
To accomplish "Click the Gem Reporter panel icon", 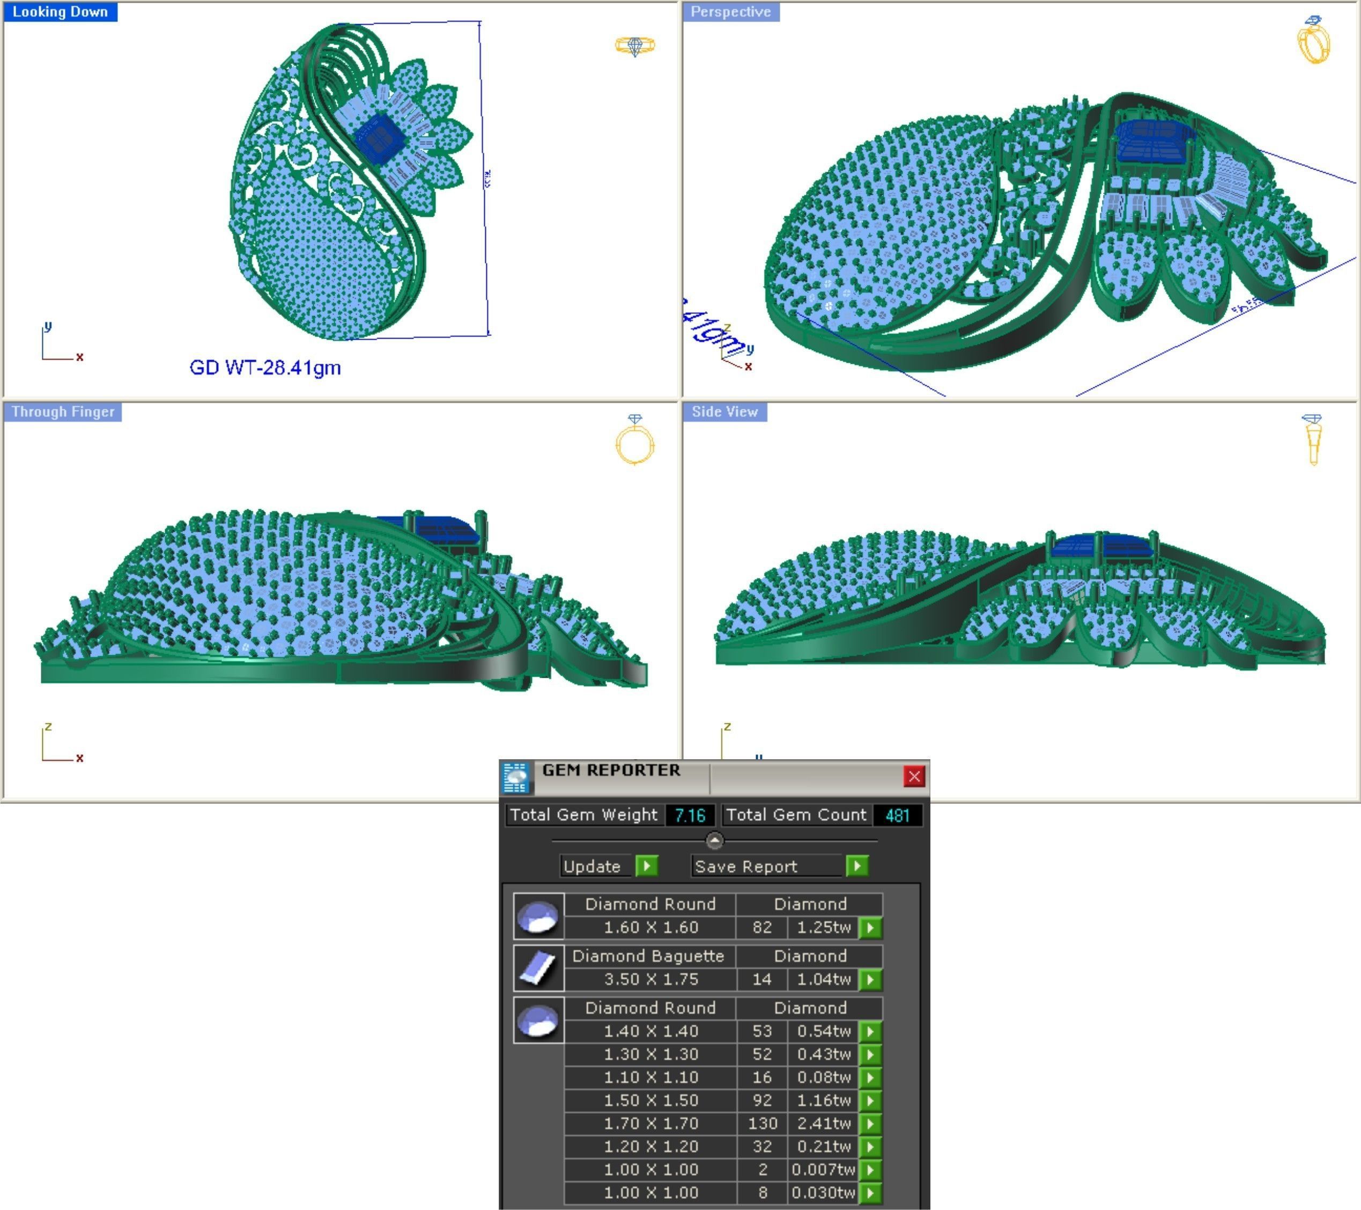I will click(515, 778).
